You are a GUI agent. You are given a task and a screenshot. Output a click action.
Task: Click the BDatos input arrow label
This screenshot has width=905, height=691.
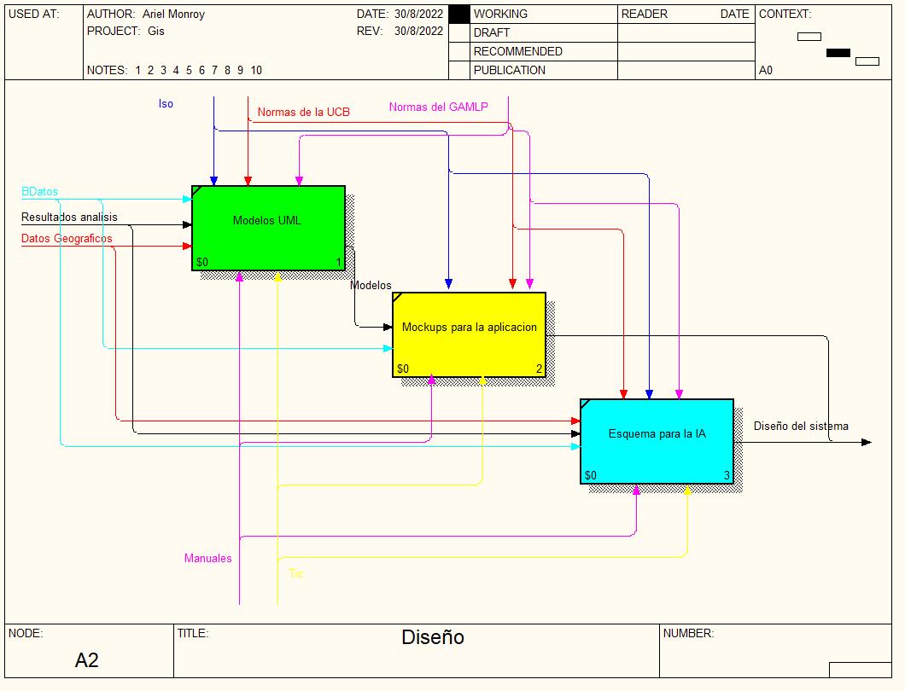(x=39, y=192)
